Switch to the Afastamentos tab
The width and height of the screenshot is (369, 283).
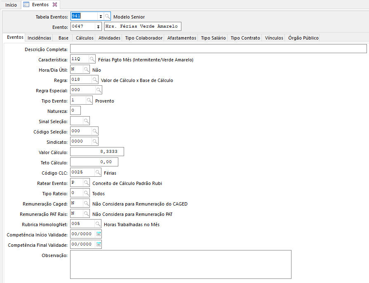pyautogui.click(x=182, y=38)
